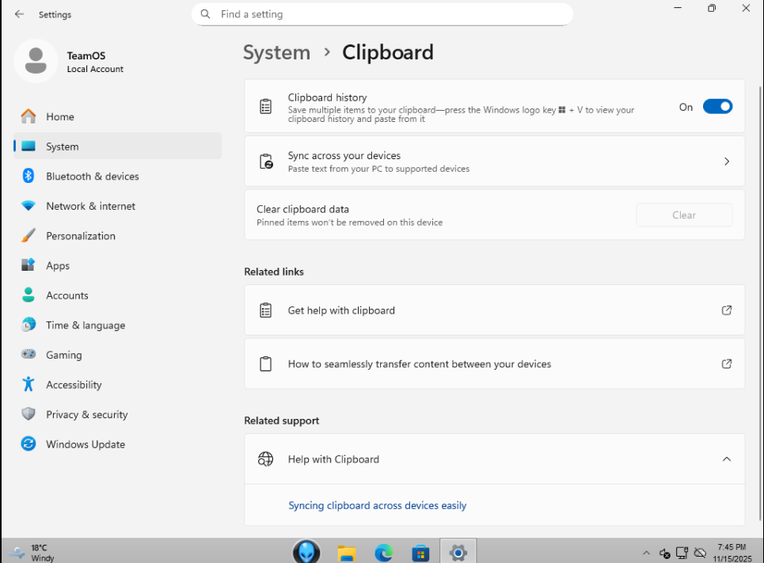764x563 pixels.
Task: Click the vertical scrollbar on right
Action: pyautogui.click(x=760, y=302)
